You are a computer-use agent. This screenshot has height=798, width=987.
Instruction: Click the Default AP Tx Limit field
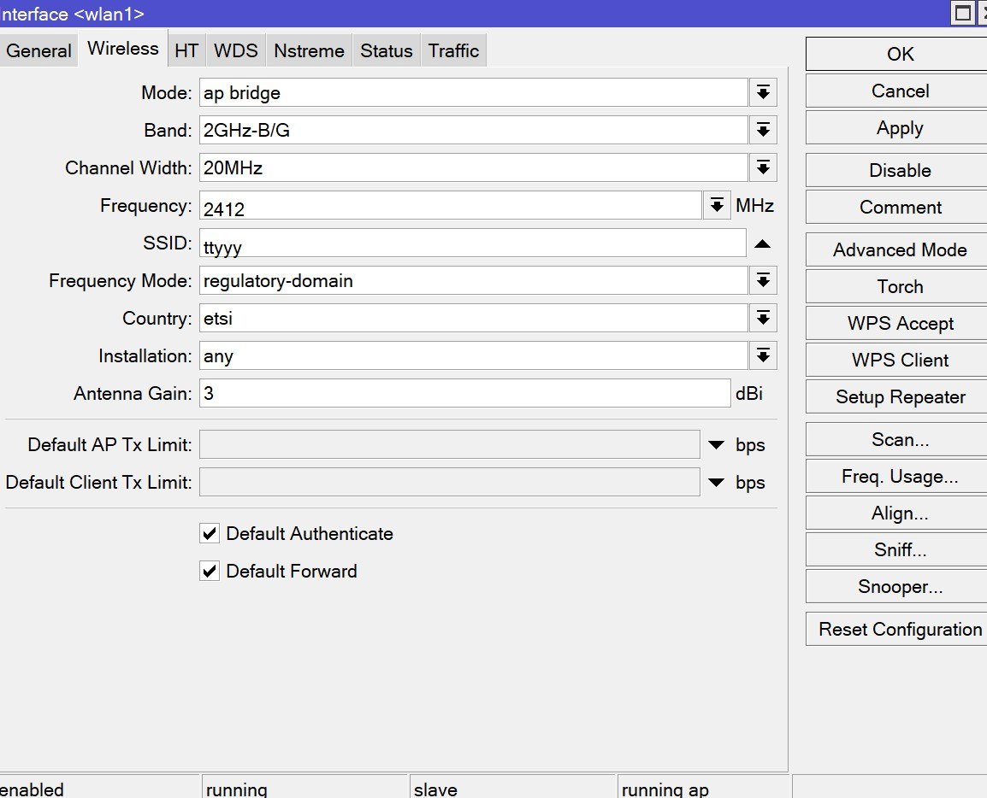(449, 444)
